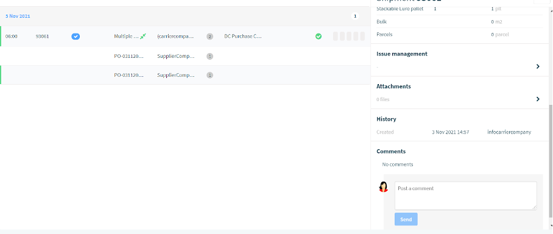Click the green status checkmark in the 06:00 row
The width and height of the screenshot is (553, 234).
(319, 37)
